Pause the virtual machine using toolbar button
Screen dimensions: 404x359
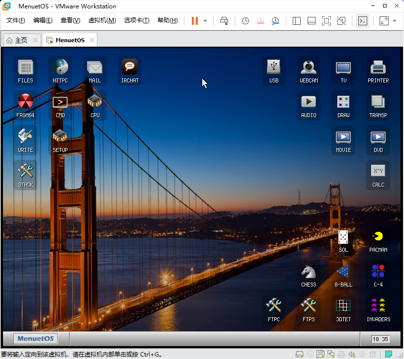[194, 21]
